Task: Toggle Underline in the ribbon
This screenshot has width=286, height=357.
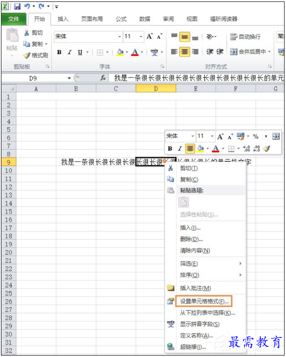Action: (x=80, y=53)
